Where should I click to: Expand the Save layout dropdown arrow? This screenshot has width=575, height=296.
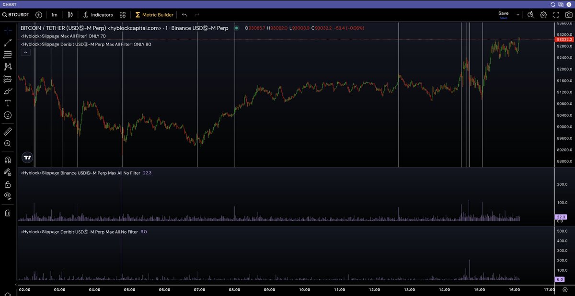click(x=518, y=15)
